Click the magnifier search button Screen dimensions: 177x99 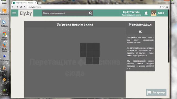pyautogui.click(x=90, y=13)
